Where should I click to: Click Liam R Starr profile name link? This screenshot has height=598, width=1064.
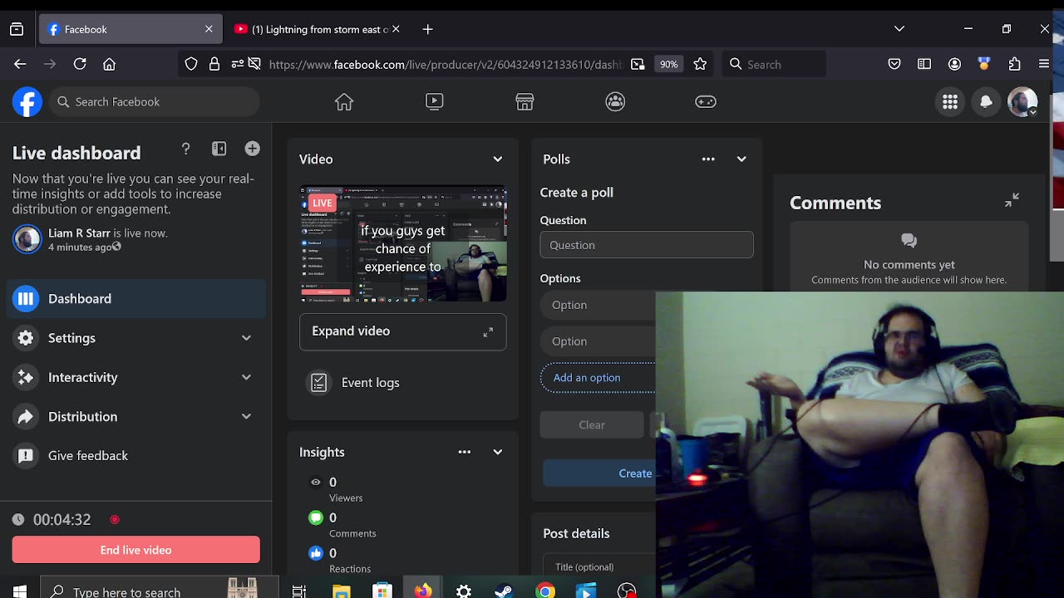point(79,233)
